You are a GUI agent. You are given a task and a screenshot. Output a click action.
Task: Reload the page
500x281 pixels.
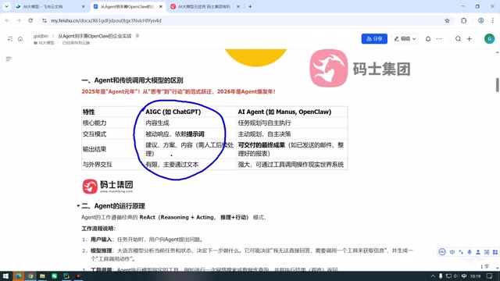pos(30,20)
